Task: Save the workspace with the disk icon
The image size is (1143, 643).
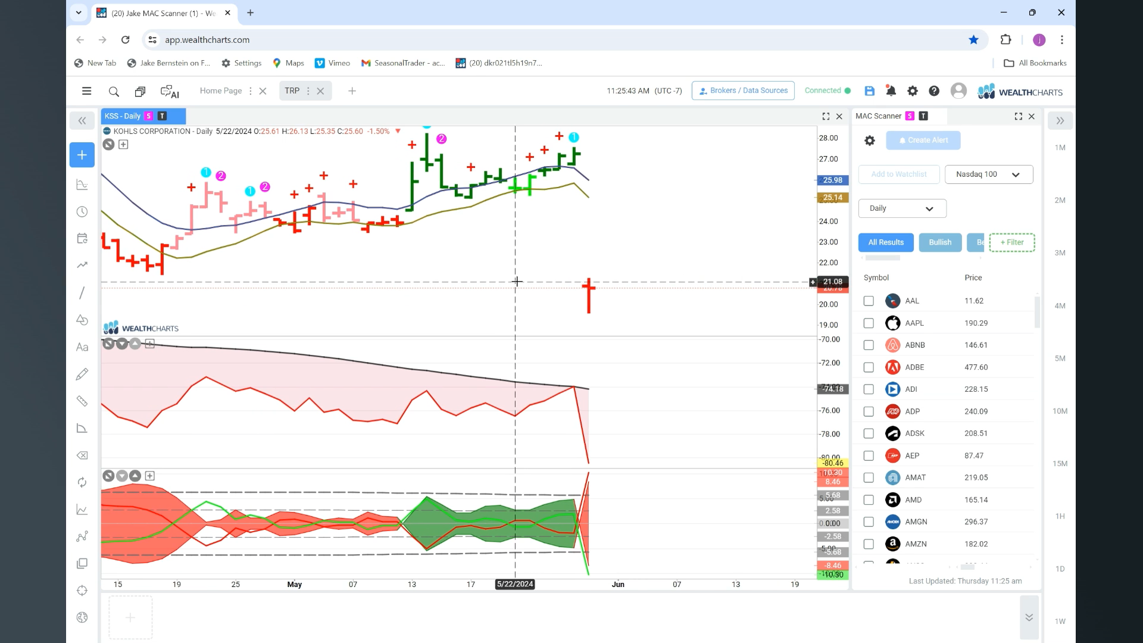Action: click(870, 91)
